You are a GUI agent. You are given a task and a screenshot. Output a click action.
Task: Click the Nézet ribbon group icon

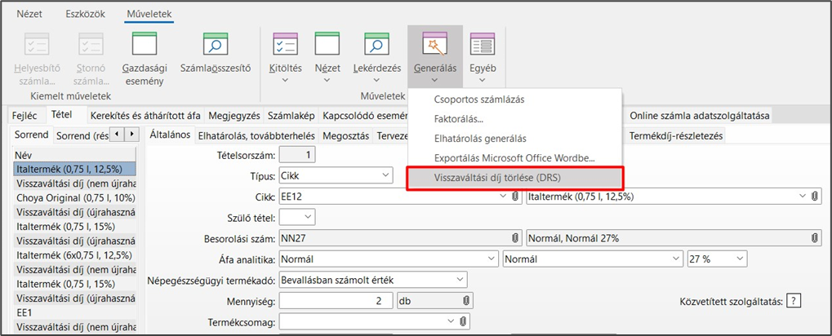coord(327,45)
